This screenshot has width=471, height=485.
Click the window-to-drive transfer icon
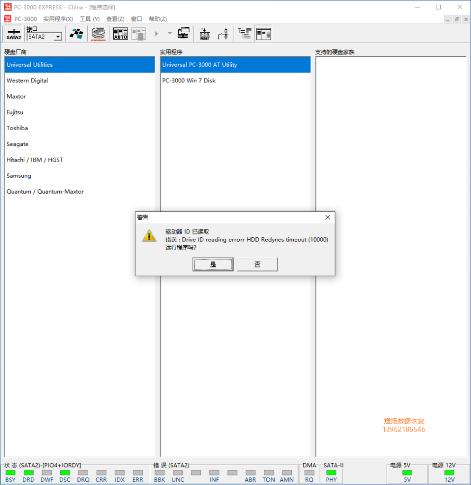183,34
